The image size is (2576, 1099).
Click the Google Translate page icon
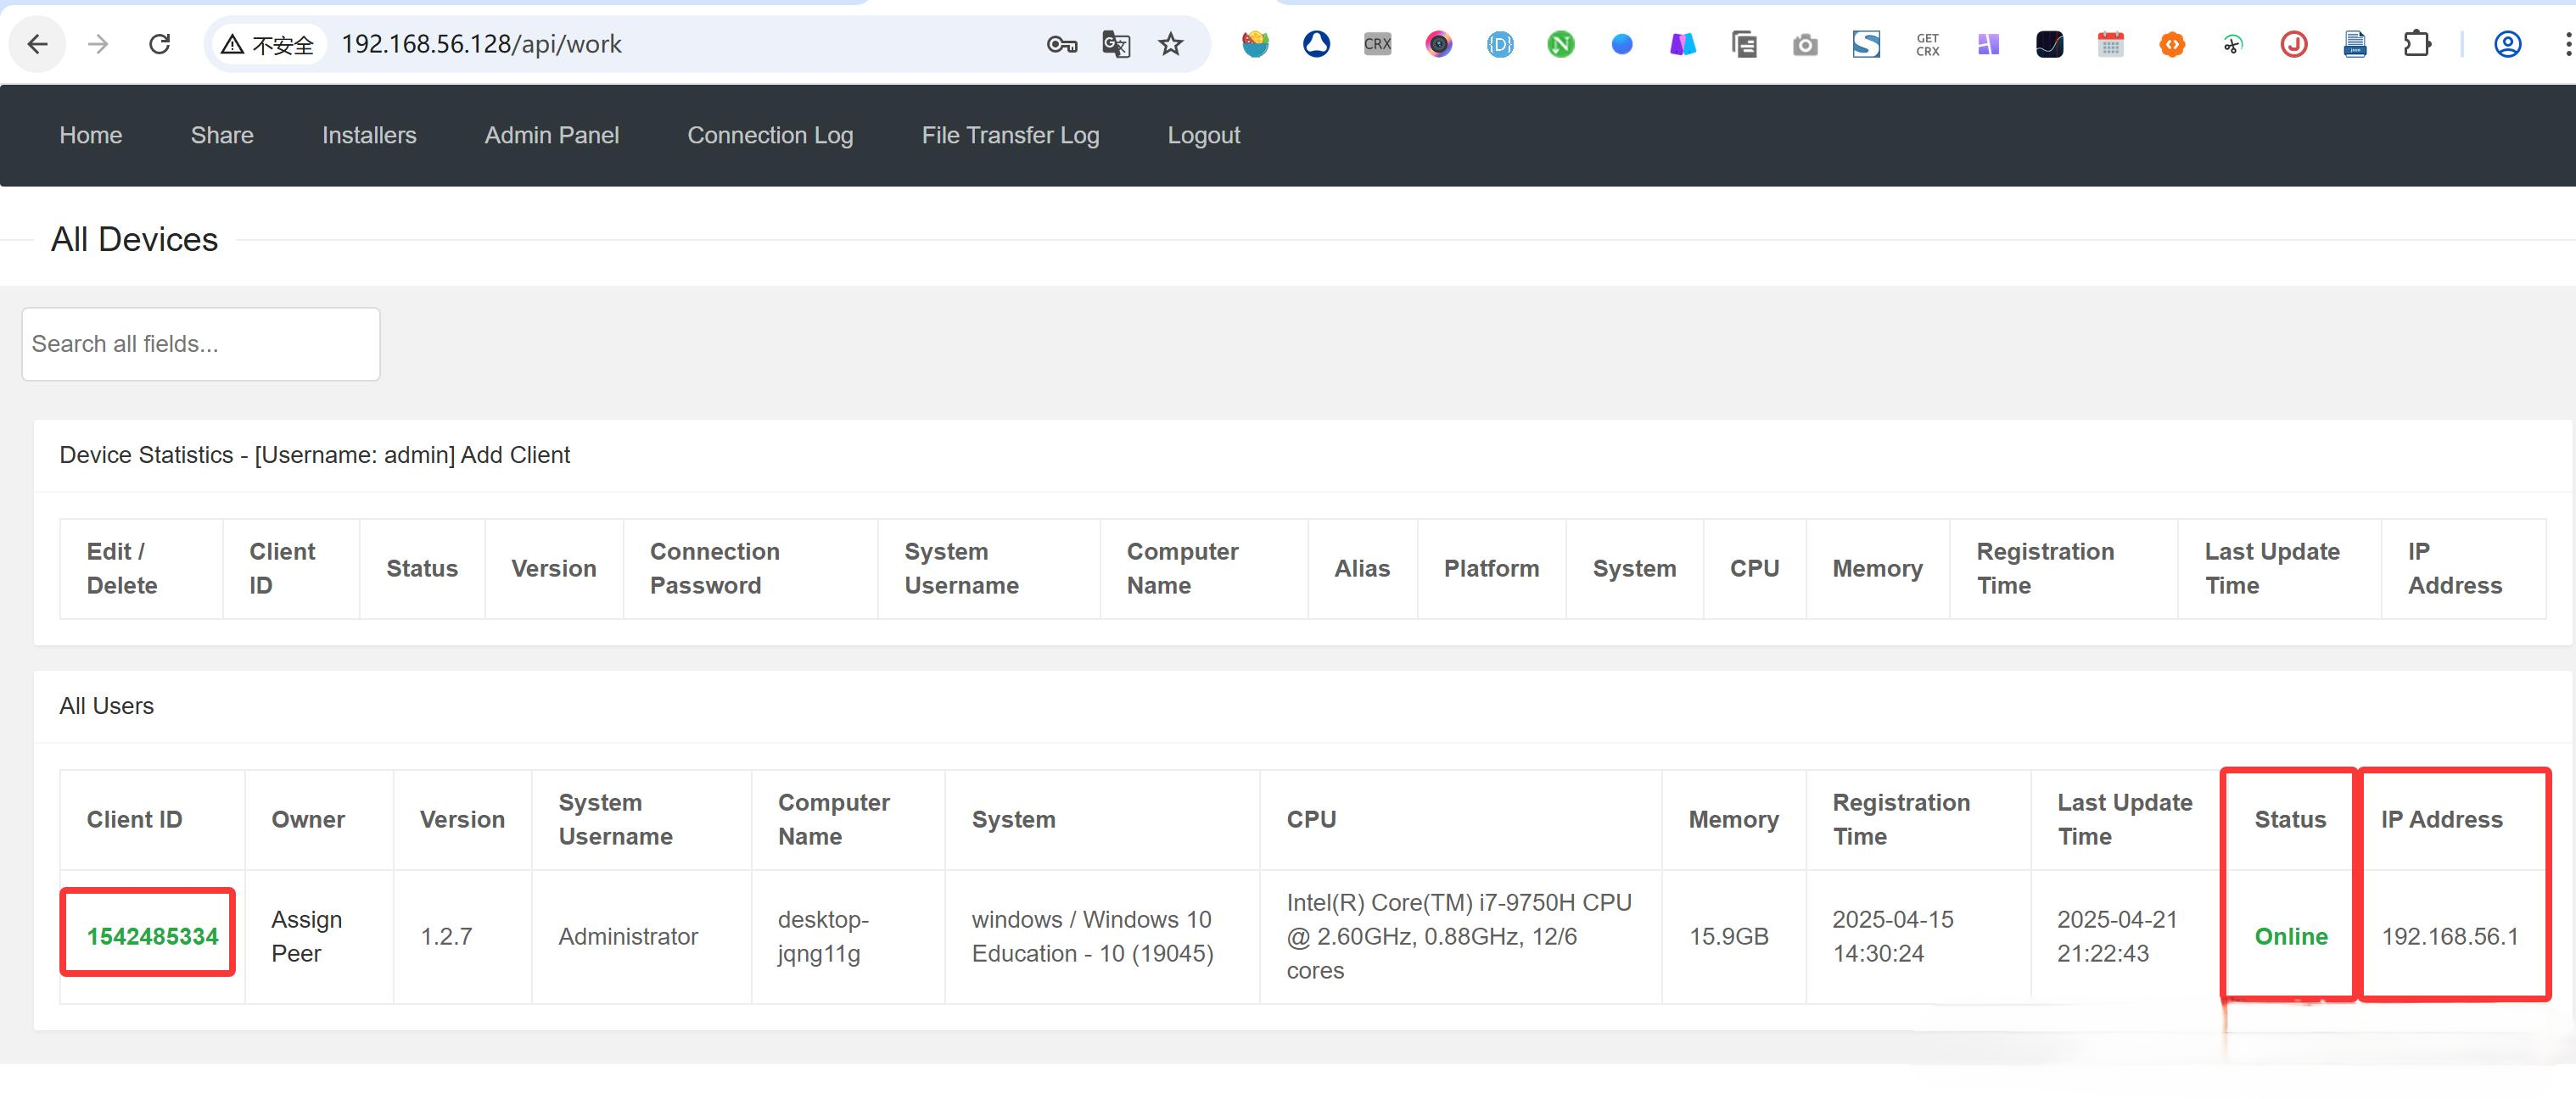1115,44
